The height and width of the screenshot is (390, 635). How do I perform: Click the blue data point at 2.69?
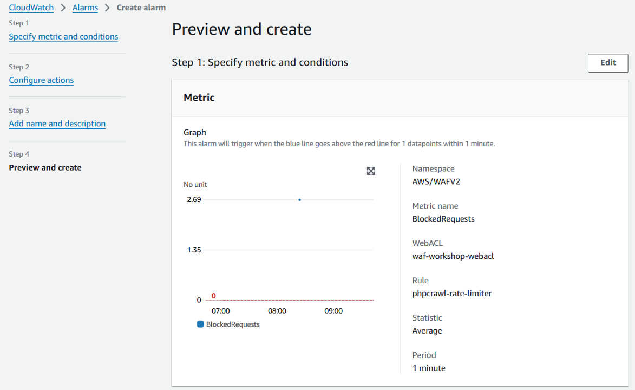pos(299,200)
